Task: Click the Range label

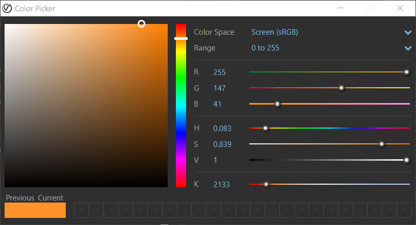Action: tap(204, 48)
